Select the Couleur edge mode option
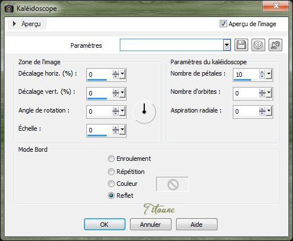This screenshot has height=241, width=293. [111, 184]
